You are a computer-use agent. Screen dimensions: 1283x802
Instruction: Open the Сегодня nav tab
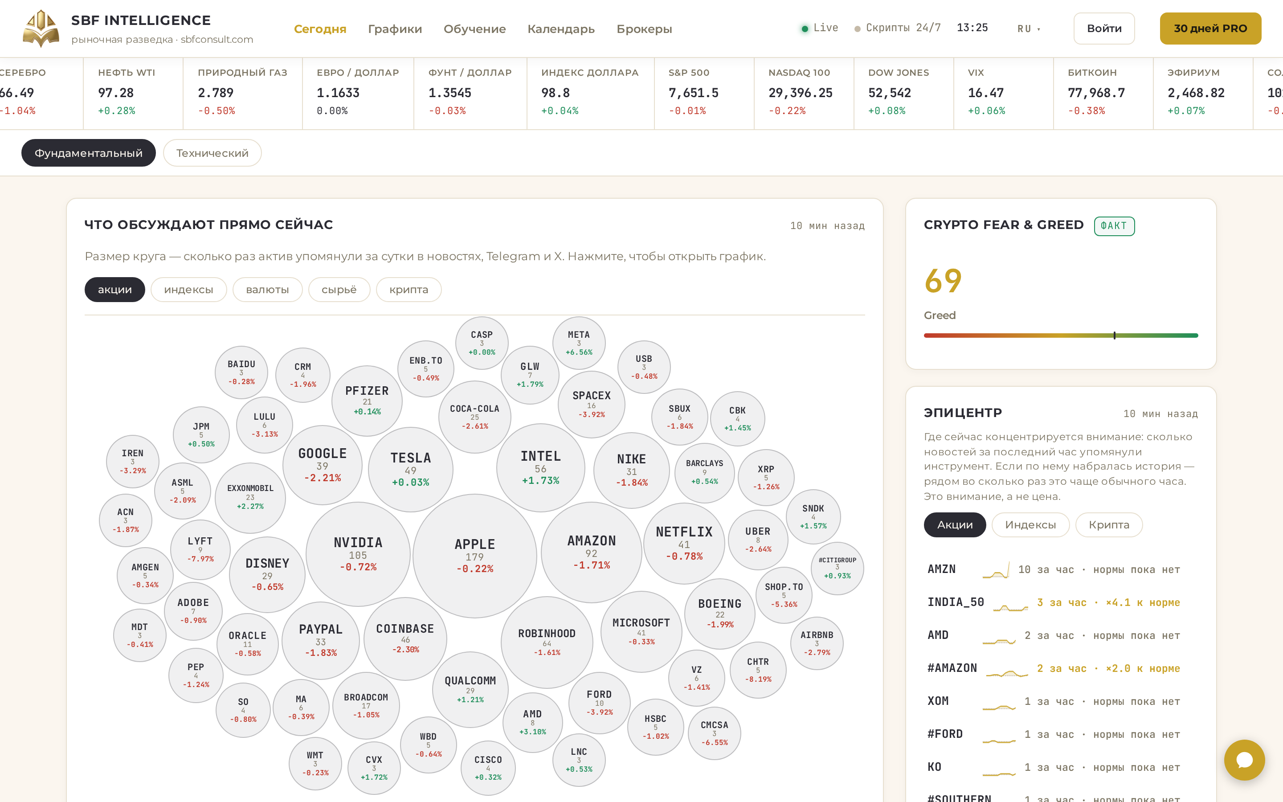coord(320,29)
